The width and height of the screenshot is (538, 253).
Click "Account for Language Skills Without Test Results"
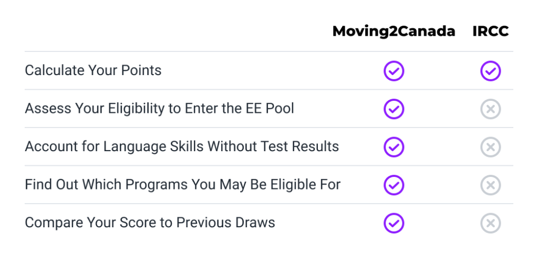coord(182,146)
